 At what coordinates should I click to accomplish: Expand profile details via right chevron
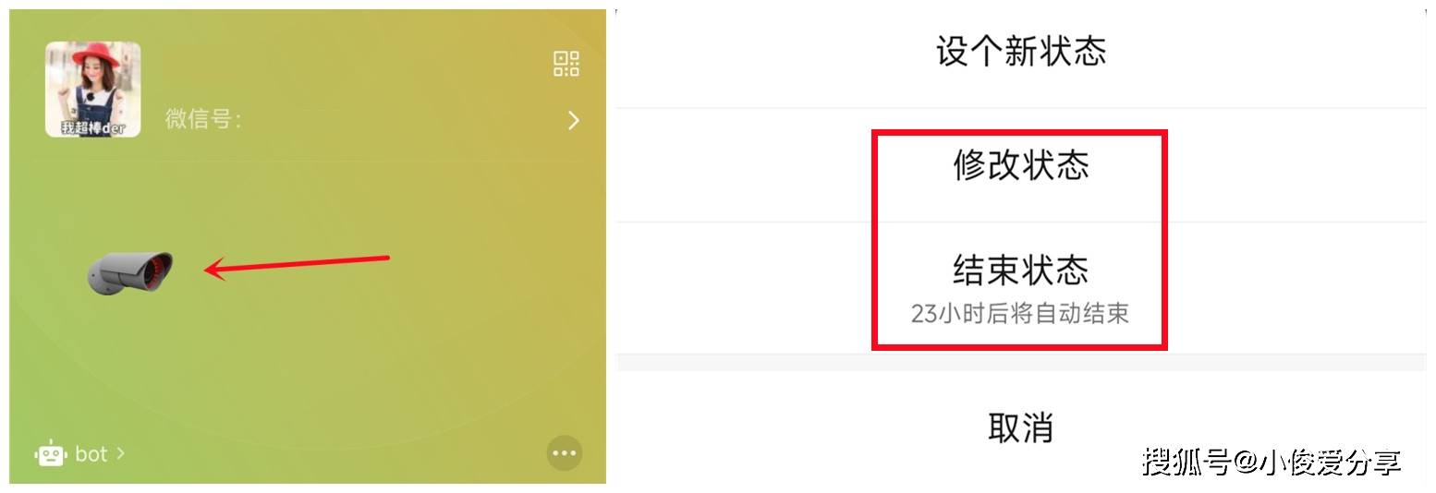pyautogui.click(x=574, y=120)
